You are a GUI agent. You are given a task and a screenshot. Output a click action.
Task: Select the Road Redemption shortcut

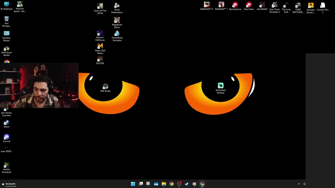pyautogui.click(x=117, y=8)
